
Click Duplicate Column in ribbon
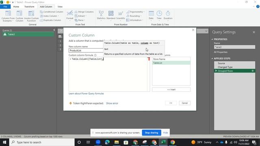[50, 20]
